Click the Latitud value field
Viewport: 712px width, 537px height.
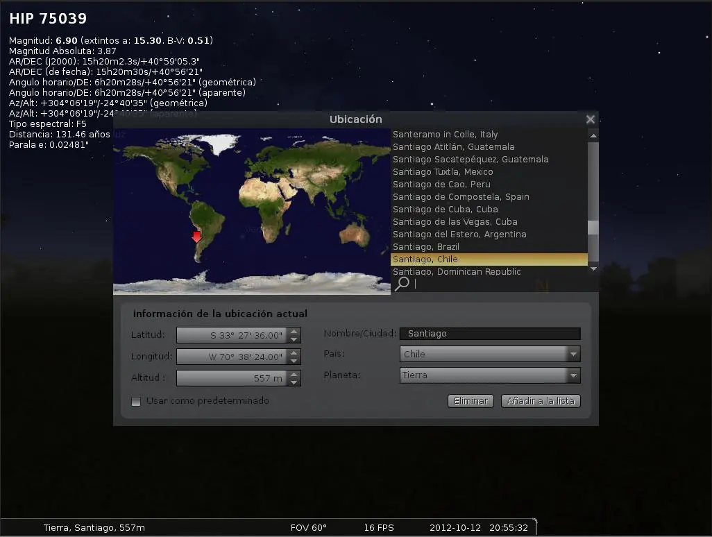(x=232, y=336)
